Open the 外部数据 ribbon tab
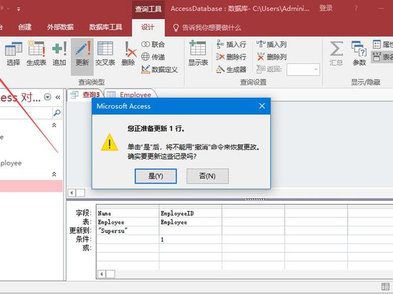The height and width of the screenshot is (294, 393). tap(60, 27)
